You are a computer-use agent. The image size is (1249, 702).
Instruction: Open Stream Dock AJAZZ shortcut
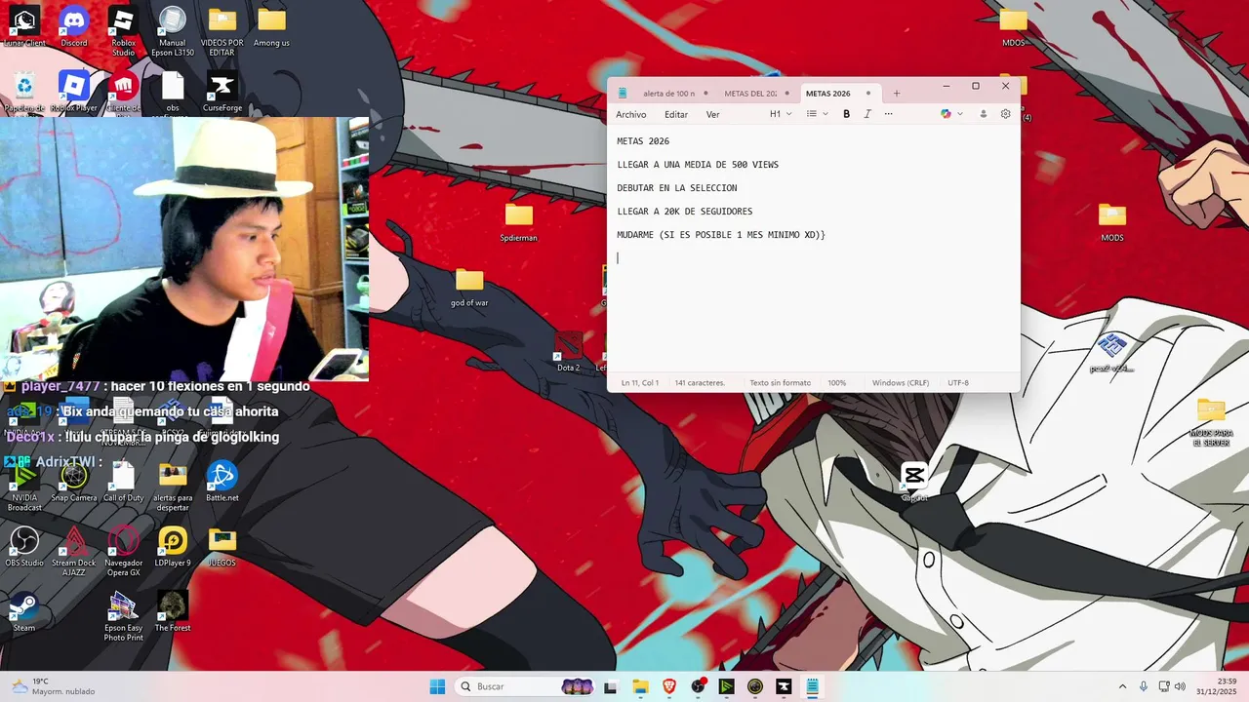[74, 551]
